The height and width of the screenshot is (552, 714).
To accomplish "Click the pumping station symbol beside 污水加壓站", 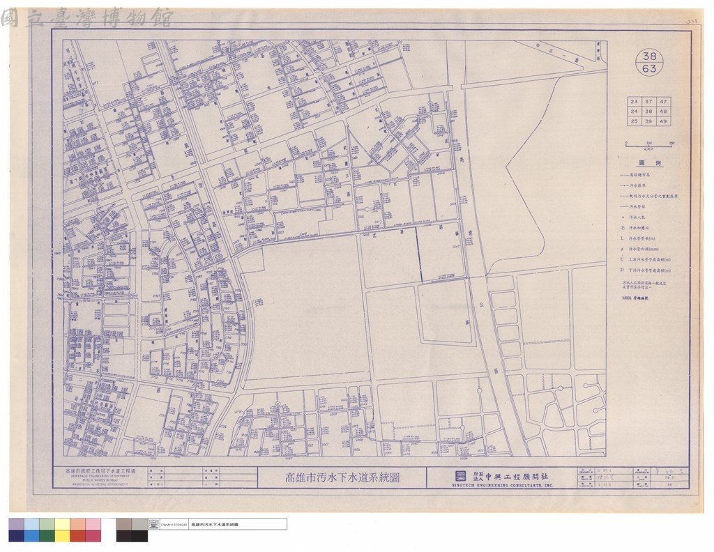I will tap(623, 227).
